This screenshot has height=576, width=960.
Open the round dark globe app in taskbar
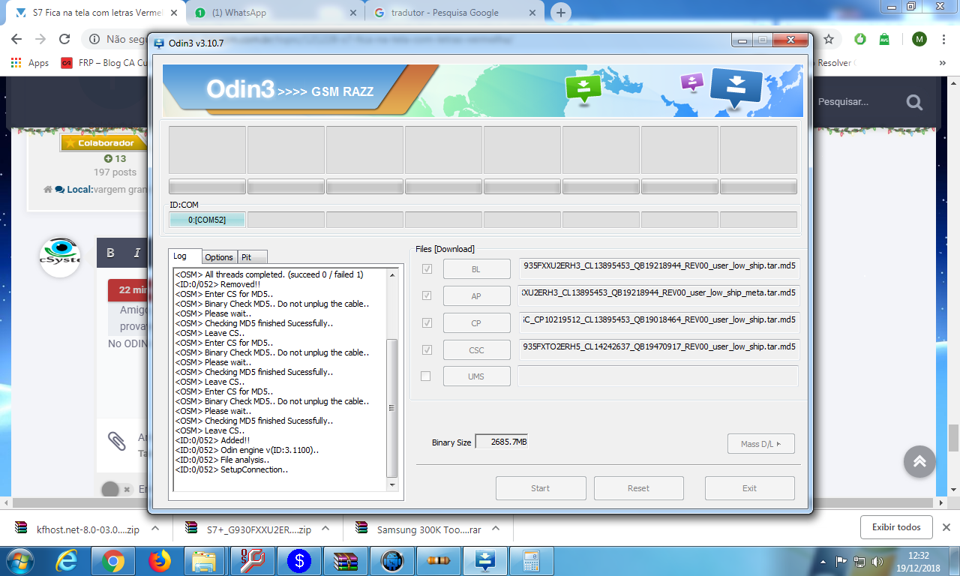point(392,561)
